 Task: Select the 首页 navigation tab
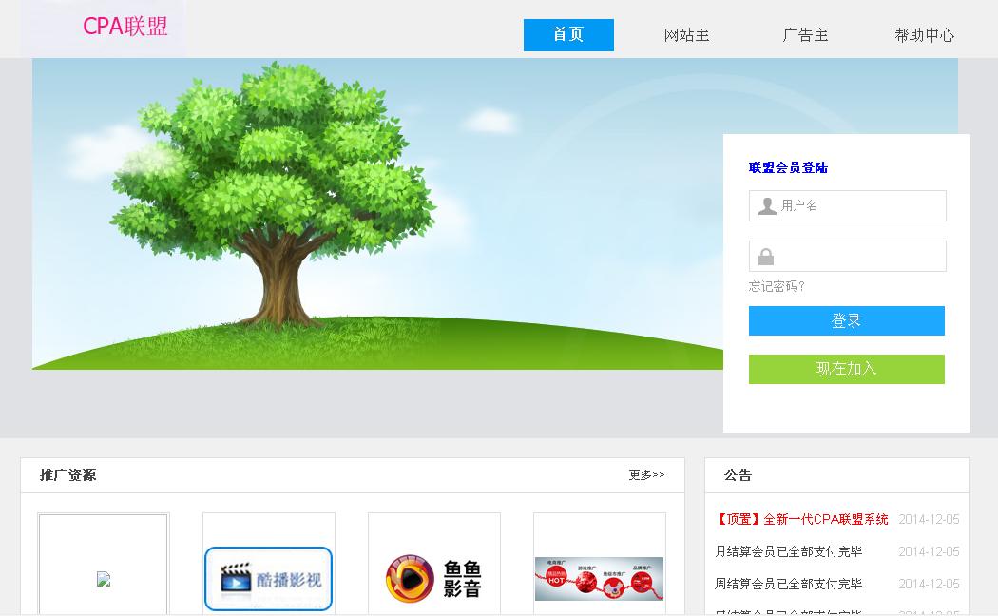568,35
